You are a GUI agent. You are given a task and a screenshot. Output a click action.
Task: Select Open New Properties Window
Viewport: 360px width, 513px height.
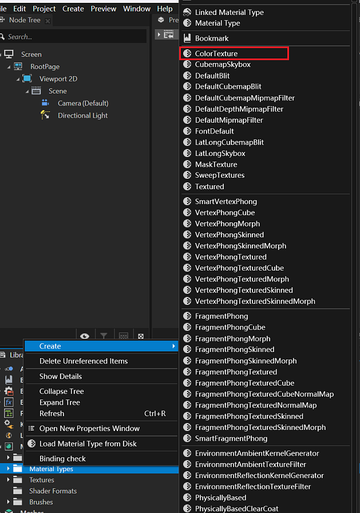89,428
